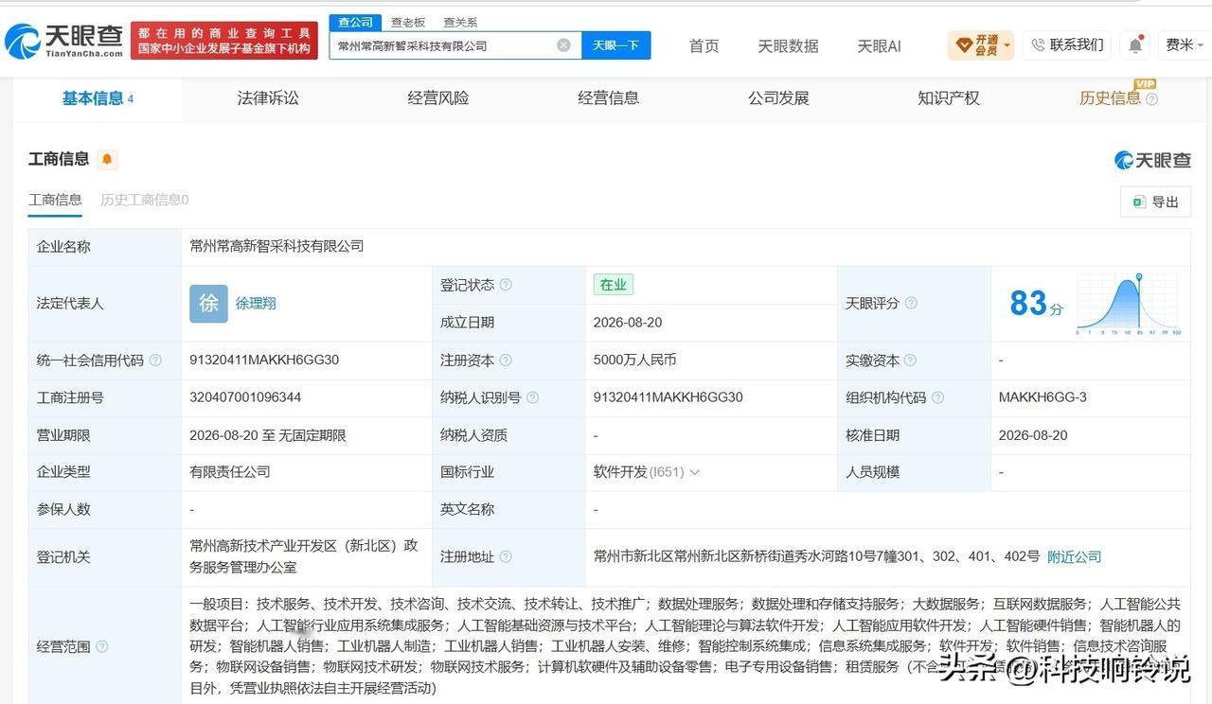Image resolution: width=1212 pixels, height=704 pixels.
Task: Select registration number 320407001096344
Action: coord(245,397)
